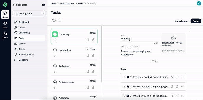This screenshot has height=100, width=203.
Task: Delete the Software tests task
Action: [x=93, y=87]
